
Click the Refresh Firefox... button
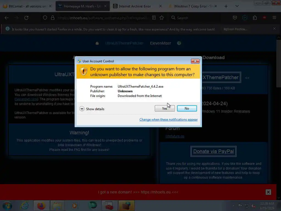click(235, 29)
